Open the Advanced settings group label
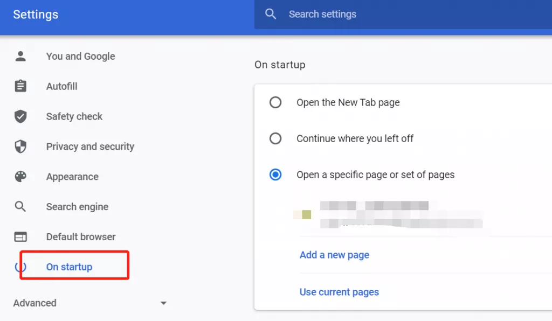 (x=35, y=303)
